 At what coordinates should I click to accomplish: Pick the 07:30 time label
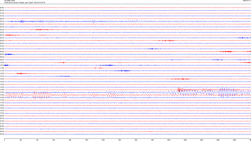pos(2,49)
